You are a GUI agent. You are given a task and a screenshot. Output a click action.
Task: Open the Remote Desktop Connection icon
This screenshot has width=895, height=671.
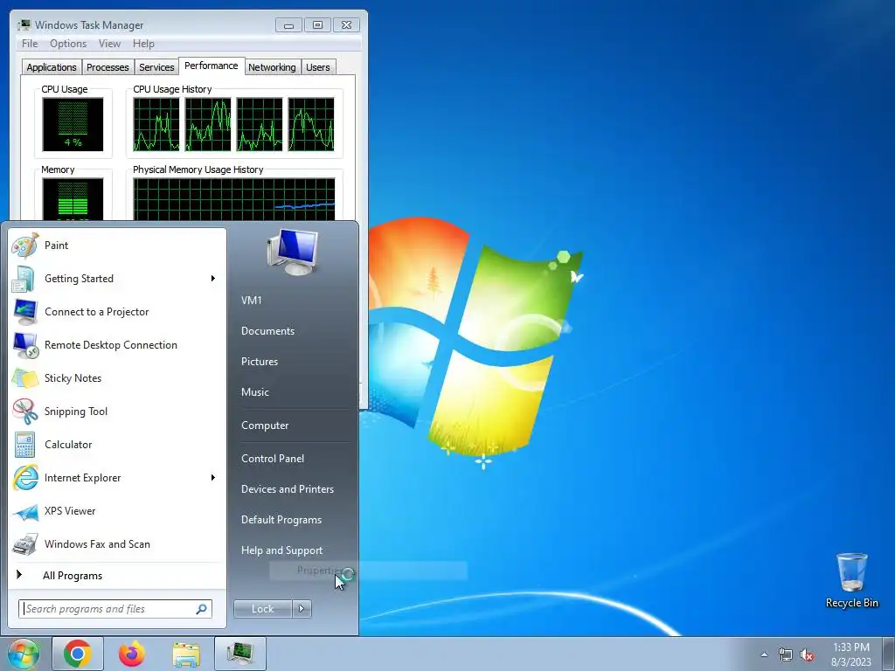[x=25, y=345]
